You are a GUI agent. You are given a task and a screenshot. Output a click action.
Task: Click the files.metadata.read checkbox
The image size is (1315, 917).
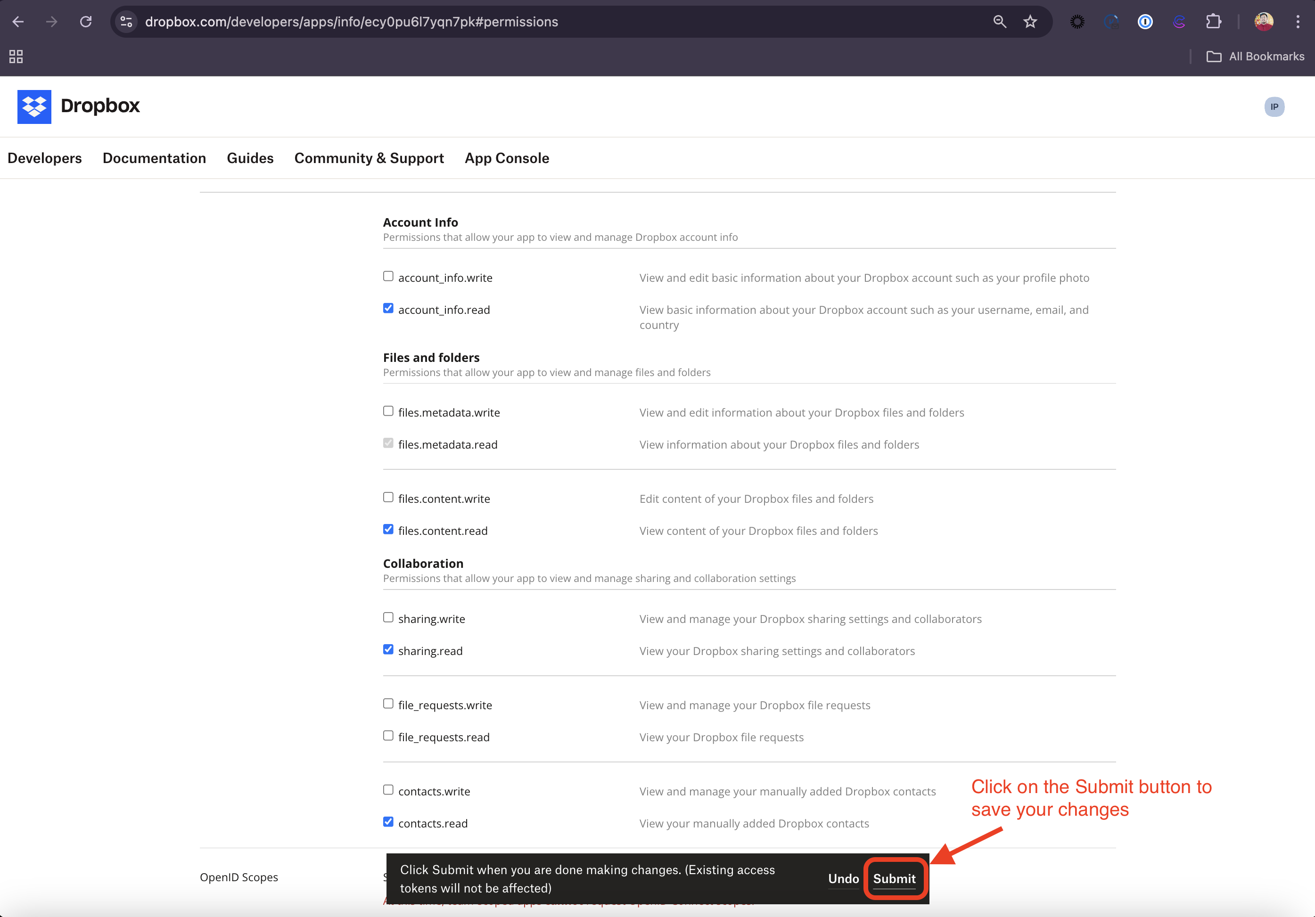click(388, 443)
